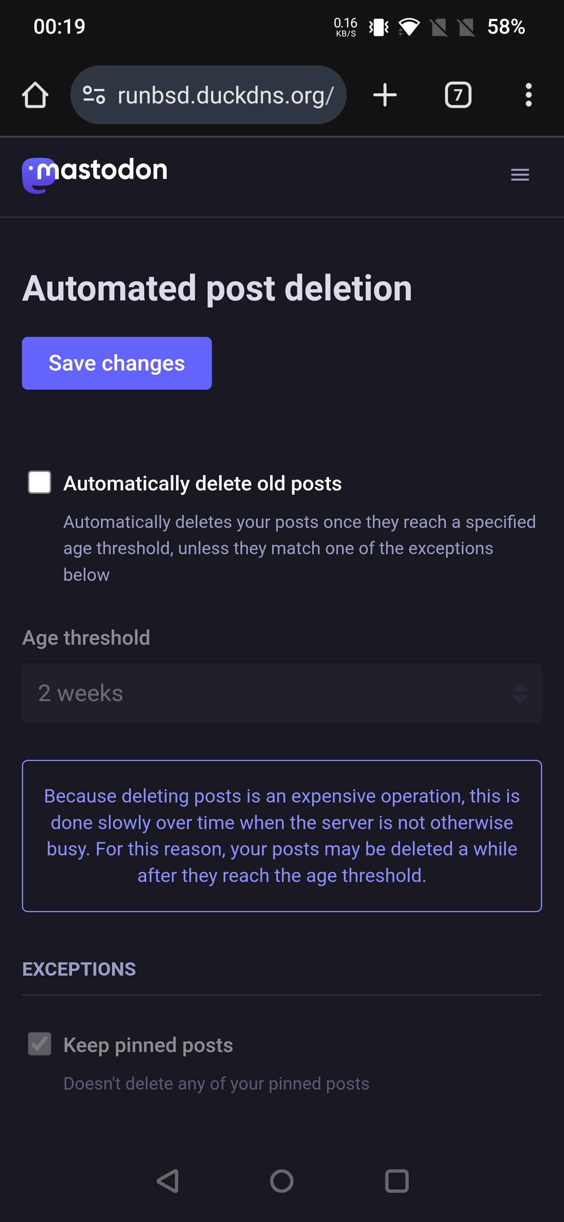Screen dimensions: 564x1222
Task: Tap the browser home icon
Action: 35,95
